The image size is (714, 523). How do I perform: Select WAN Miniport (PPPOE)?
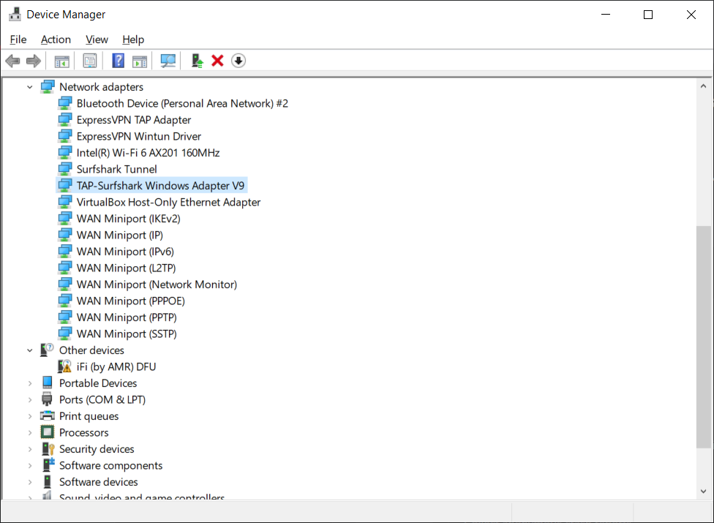pos(131,301)
